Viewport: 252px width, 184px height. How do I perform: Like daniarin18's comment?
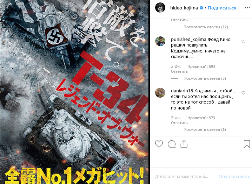244,93
